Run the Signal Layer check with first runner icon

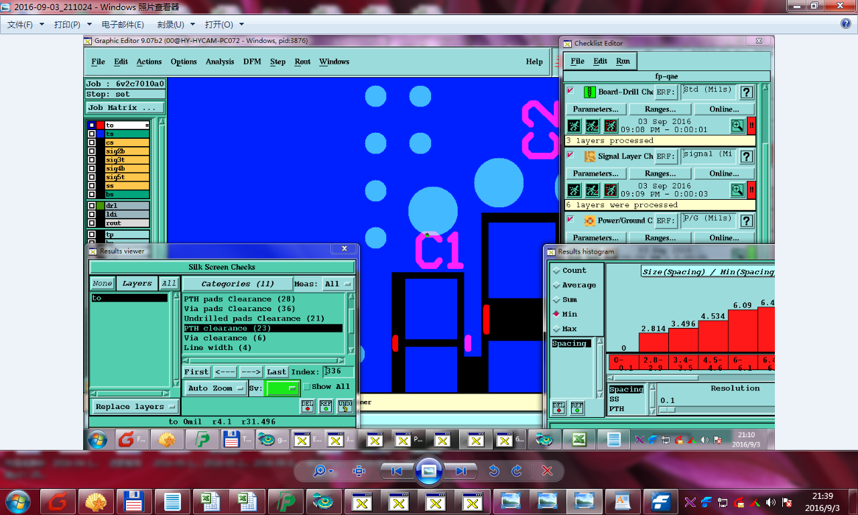pyautogui.click(x=574, y=190)
